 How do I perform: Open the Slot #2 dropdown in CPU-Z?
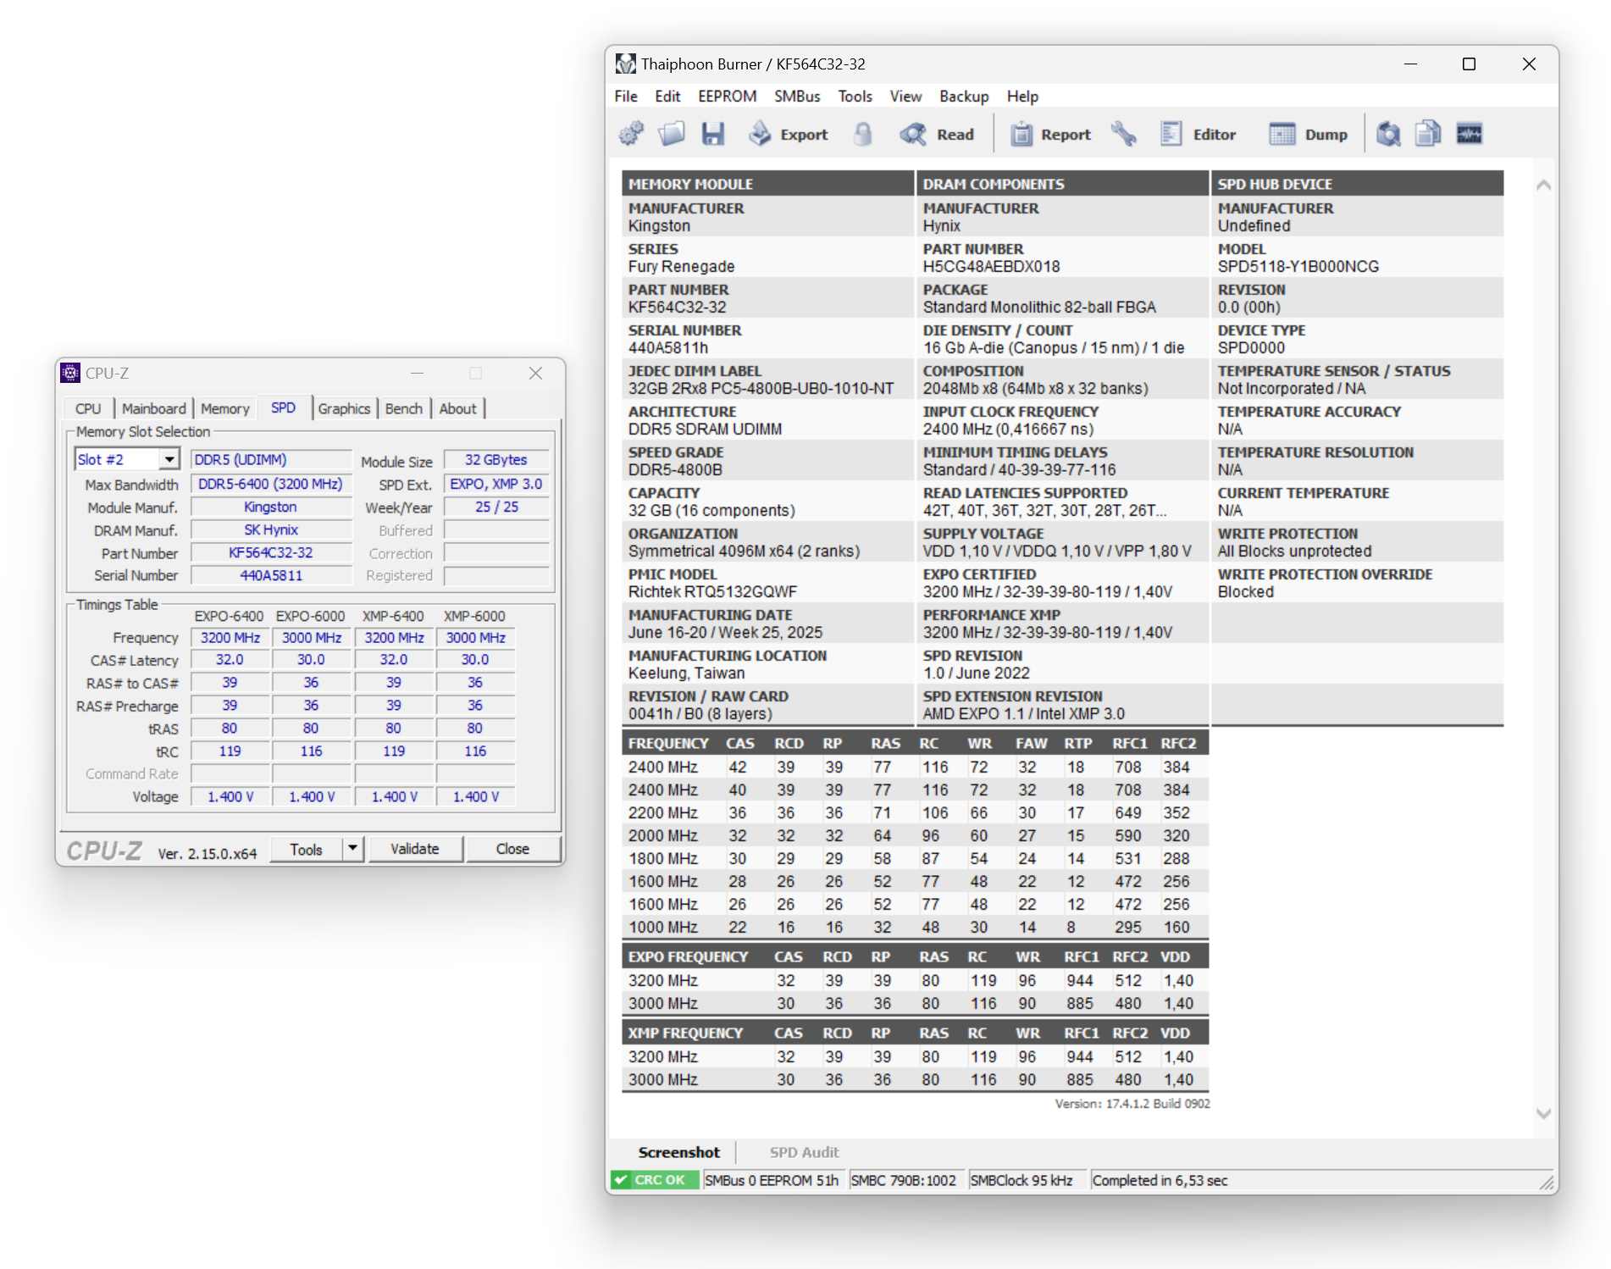pos(169,459)
